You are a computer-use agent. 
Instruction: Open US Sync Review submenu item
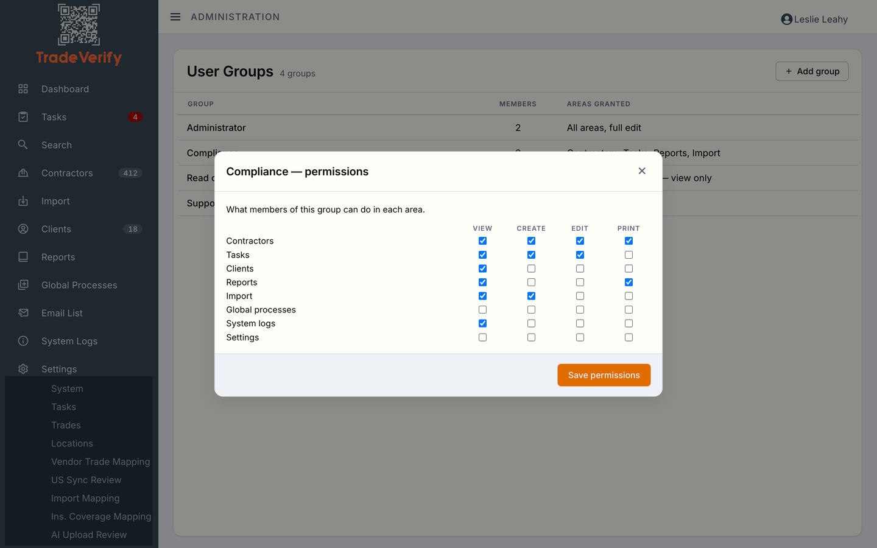click(x=86, y=480)
